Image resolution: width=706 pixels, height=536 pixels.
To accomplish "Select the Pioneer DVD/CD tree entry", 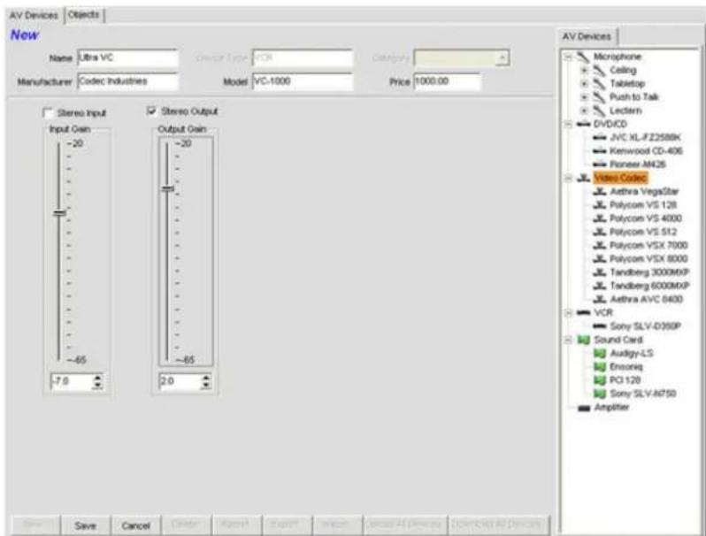I will 637,165.
